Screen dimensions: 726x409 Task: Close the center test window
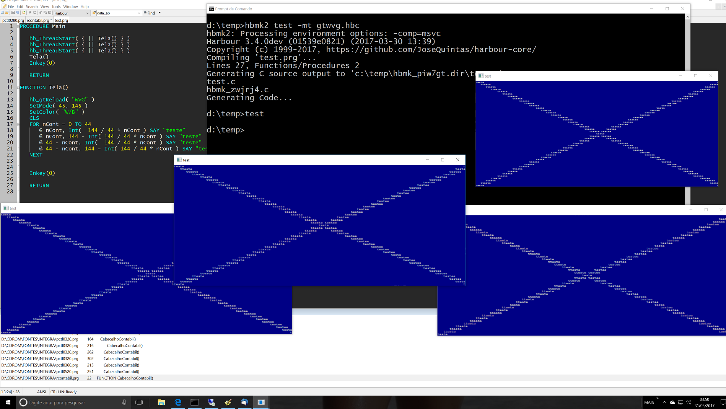click(457, 160)
